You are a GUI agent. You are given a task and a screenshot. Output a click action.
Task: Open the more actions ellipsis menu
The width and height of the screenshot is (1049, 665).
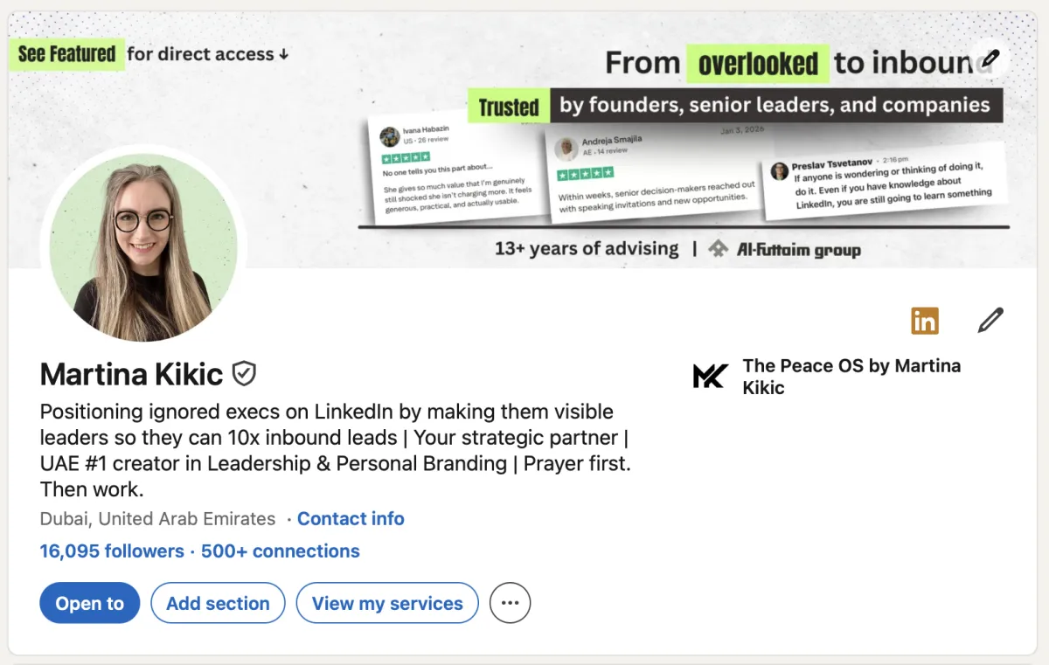coord(510,603)
